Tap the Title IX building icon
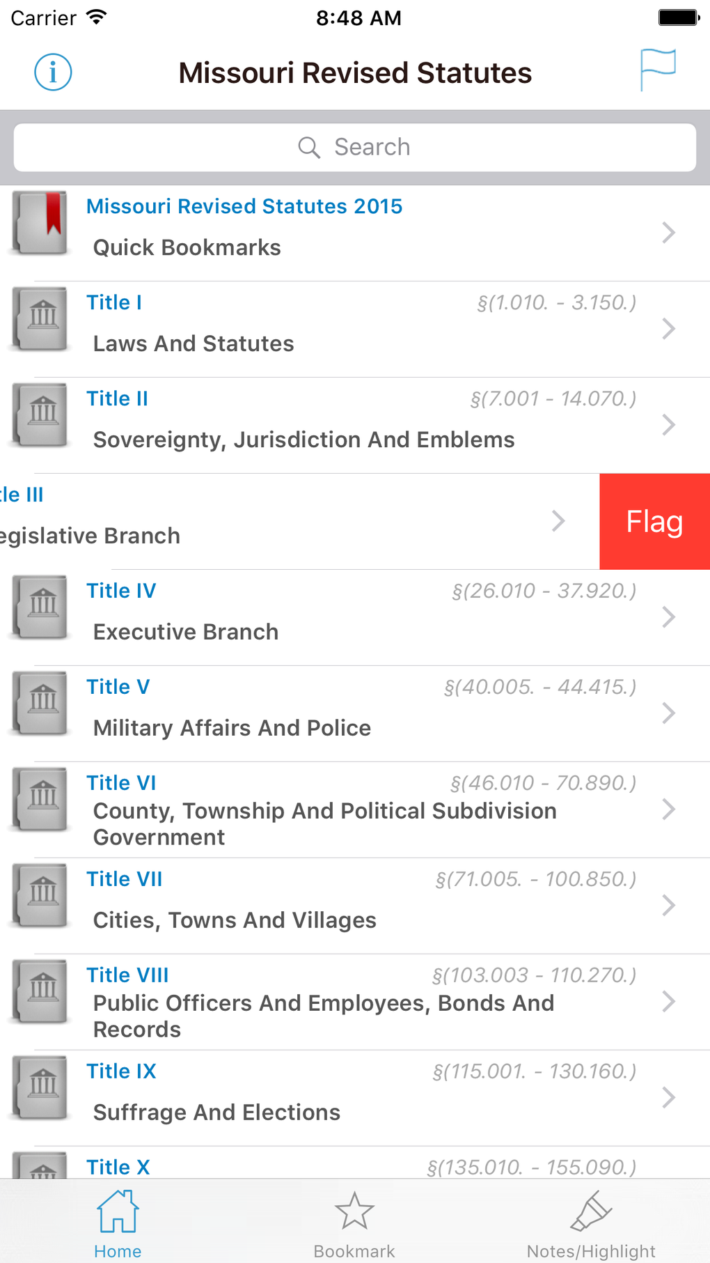710x1263 pixels. (41, 1087)
